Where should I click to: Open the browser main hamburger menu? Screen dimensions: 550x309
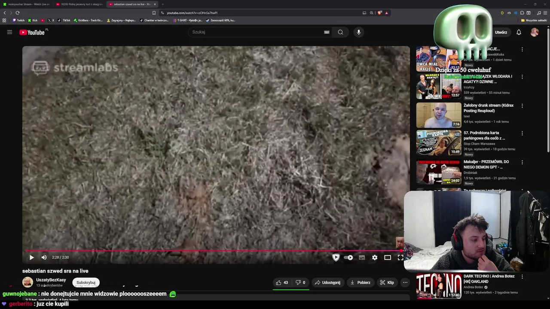pos(545,13)
